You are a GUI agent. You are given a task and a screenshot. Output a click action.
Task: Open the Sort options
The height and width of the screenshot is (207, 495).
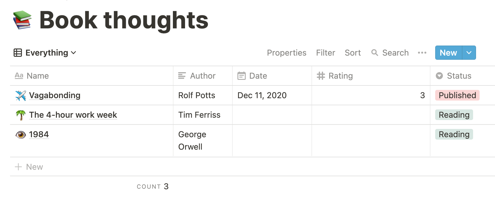pyautogui.click(x=353, y=53)
